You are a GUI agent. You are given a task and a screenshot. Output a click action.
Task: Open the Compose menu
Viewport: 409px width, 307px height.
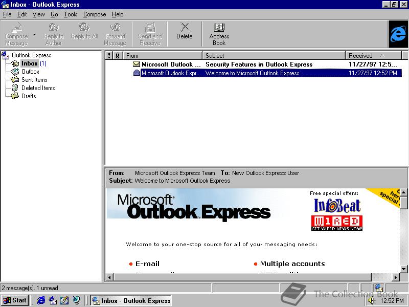coord(95,14)
